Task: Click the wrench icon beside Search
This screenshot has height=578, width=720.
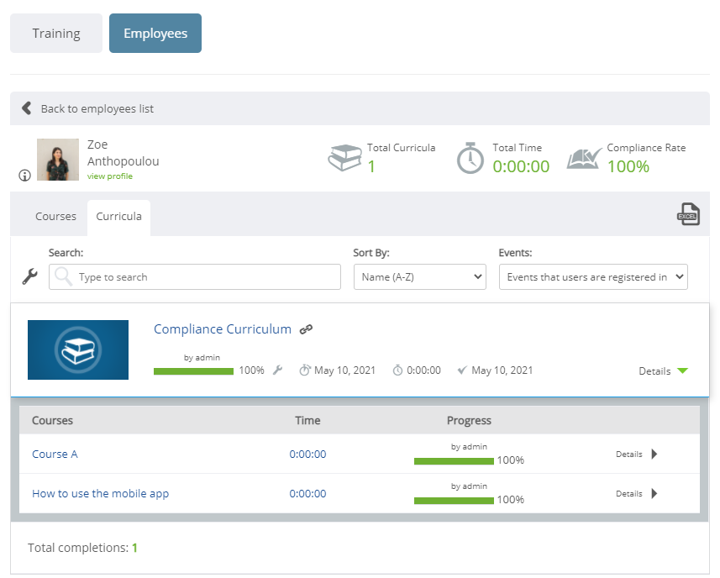Action: [x=30, y=276]
